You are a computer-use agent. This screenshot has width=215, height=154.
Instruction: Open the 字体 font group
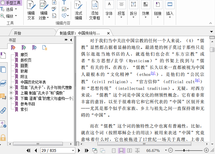click(x=109, y=9)
